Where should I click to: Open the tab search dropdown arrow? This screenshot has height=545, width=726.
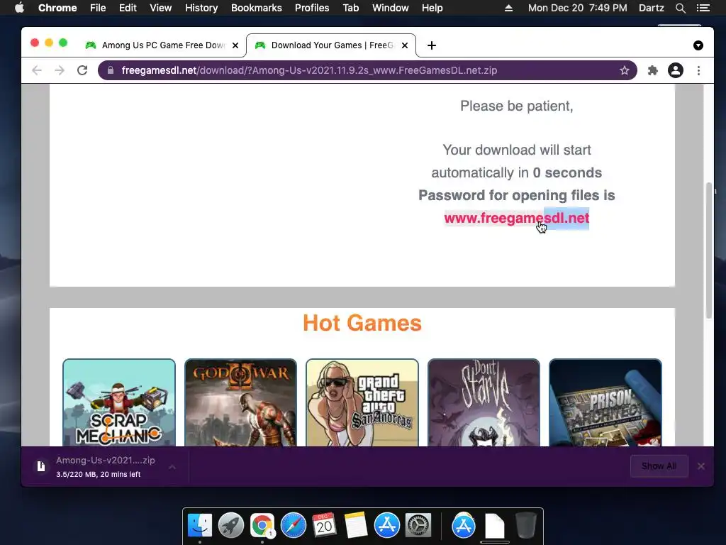(x=698, y=45)
